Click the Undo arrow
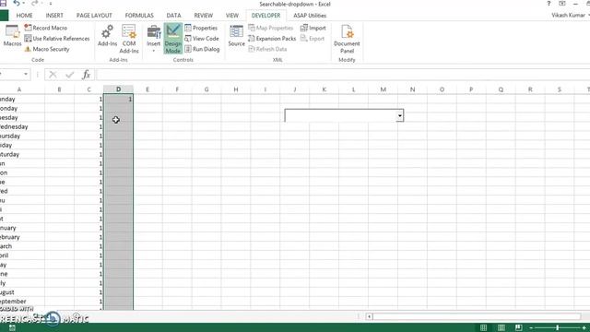The height and width of the screenshot is (332, 590). click(x=17, y=4)
